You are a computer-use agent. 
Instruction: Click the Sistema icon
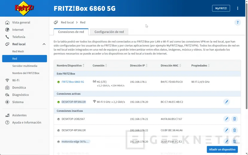click(7, 102)
